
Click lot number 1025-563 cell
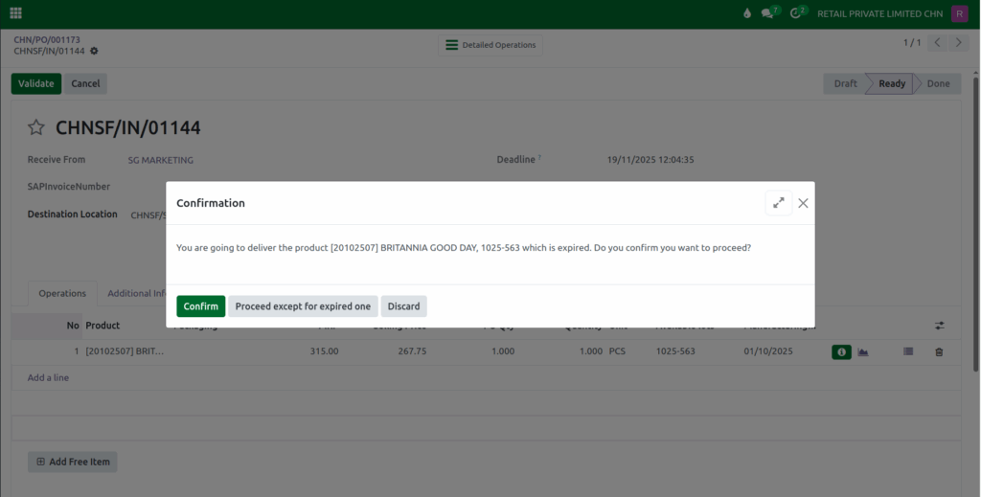point(675,351)
